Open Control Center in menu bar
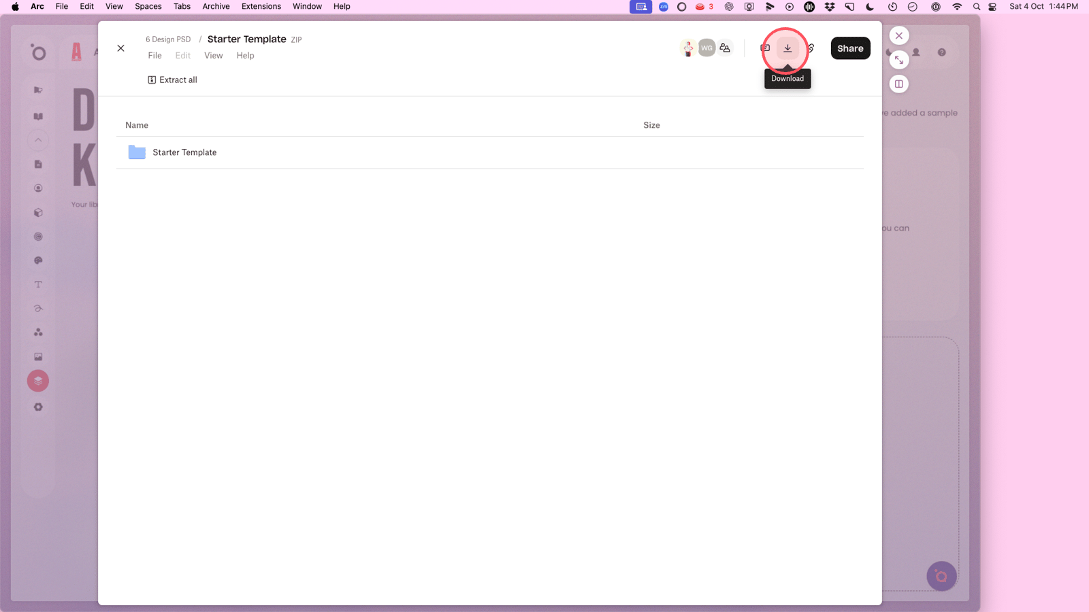Screen dimensions: 1089x612 [x=993, y=7]
